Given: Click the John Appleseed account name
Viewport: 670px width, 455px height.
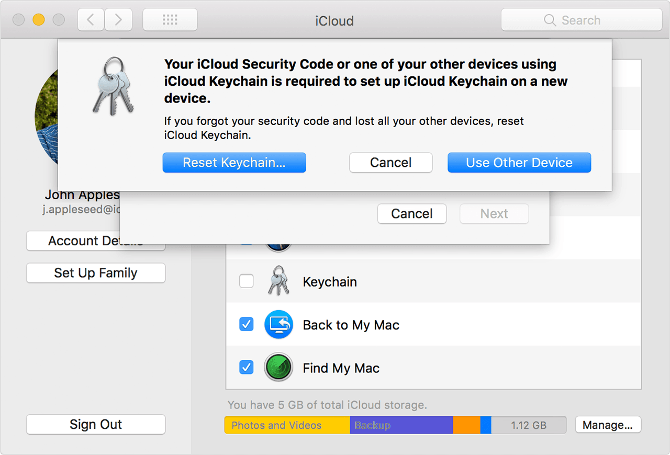Looking at the screenshot, I should coord(82,195).
